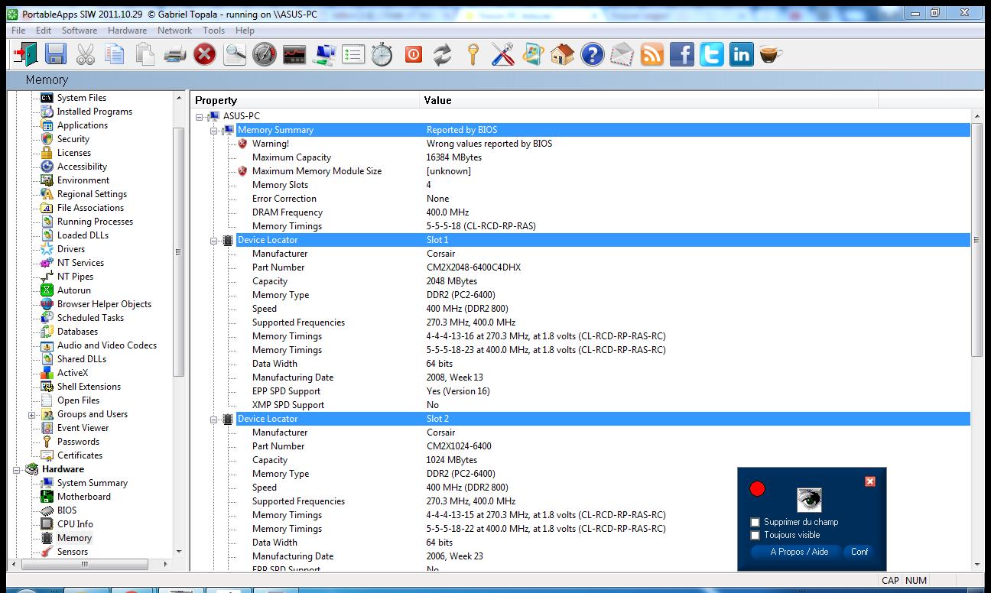Viewport: 991px width, 593px height.
Task: Open the Software menu
Action: 80,31
